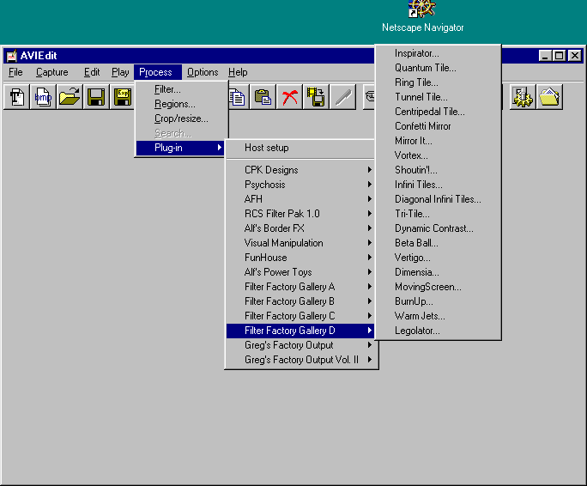Click the BMP file toolbar icon
The width and height of the screenshot is (587, 486).
tap(43, 97)
